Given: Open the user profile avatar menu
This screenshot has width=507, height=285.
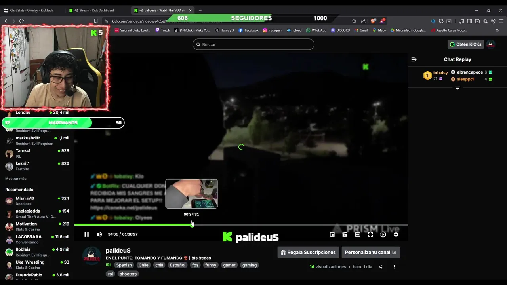Looking at the screenshot, I should tap(491, 44).
